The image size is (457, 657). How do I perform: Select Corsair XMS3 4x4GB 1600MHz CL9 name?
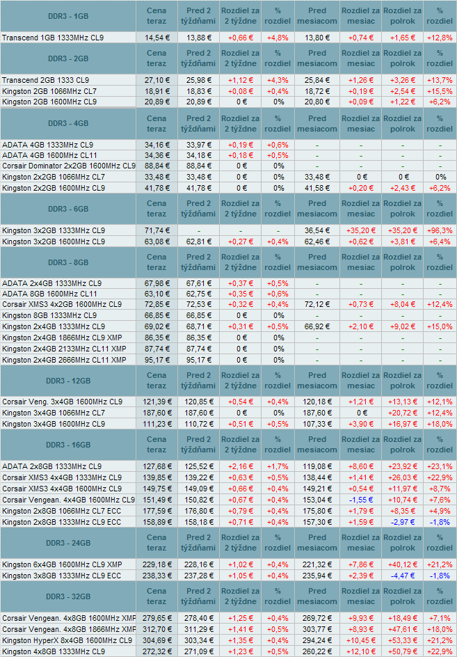coord(62,489)
